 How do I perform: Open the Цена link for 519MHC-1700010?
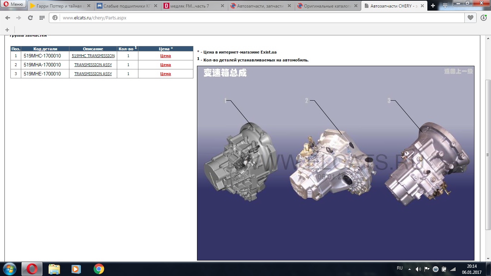pyautogui.click(x=165, y=56)
